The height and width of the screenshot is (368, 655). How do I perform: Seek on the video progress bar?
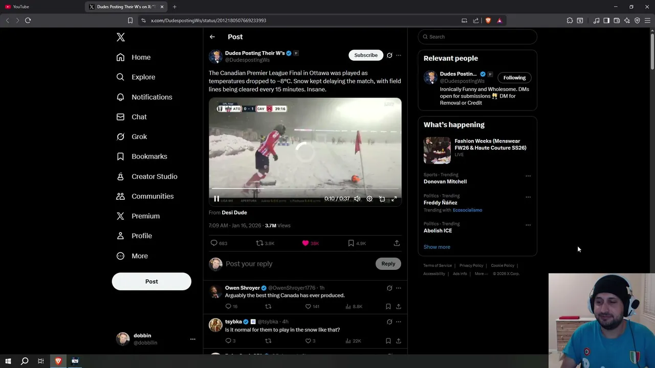305,189
